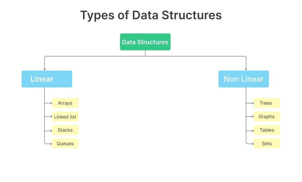302x182 pixels.
Task: Click the arrow pointing to Linked list
Action: click(51, 117)
